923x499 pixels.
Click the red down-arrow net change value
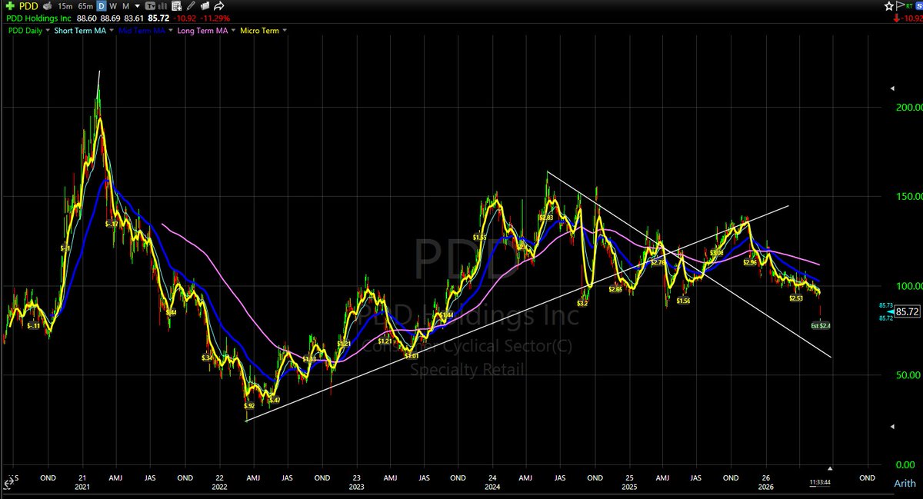click(908, 18)
